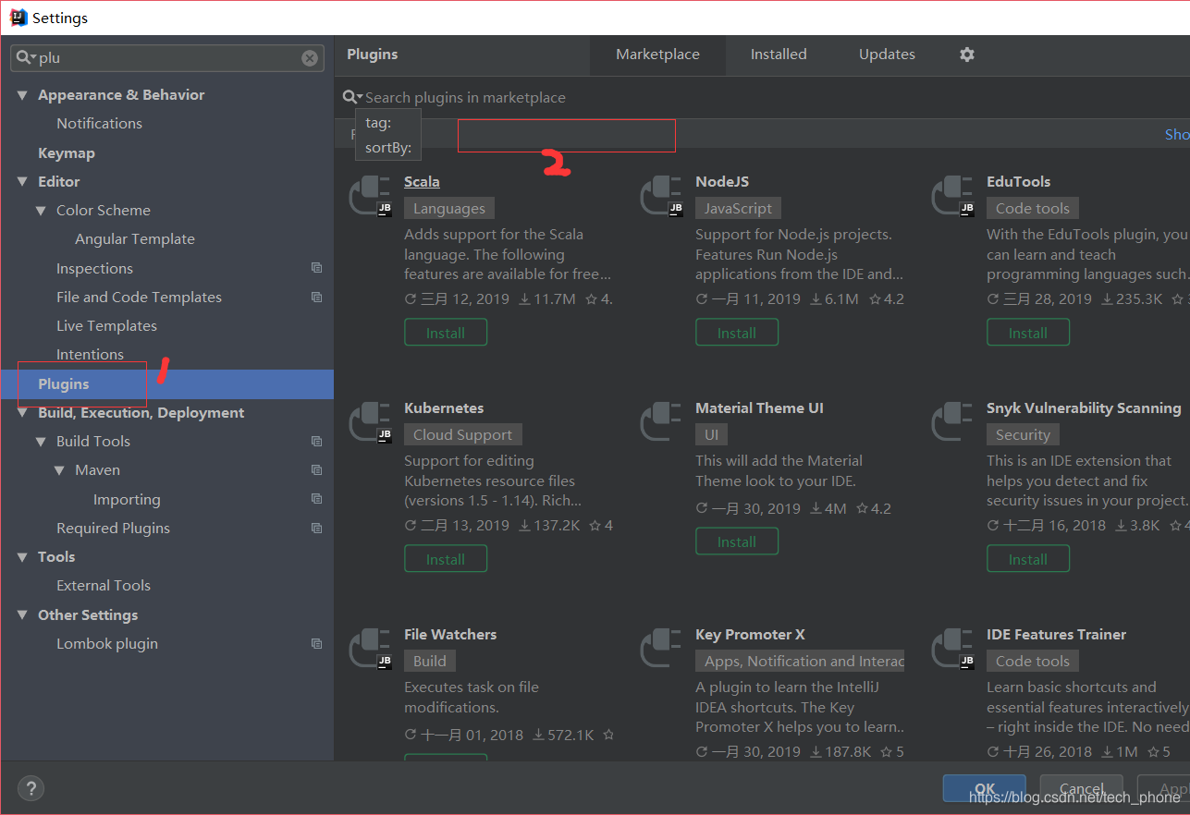Click the File Watchers plugin icon

pyautogui.click(x=370, y=650)
